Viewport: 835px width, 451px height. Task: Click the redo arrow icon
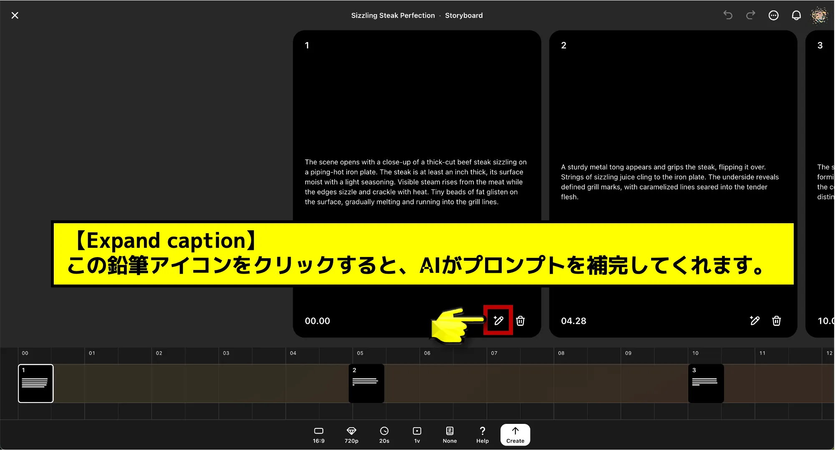tap(751, 15)
